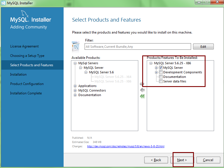Open the Product Configuration step
Screen dimensions: 224x168
27,84
